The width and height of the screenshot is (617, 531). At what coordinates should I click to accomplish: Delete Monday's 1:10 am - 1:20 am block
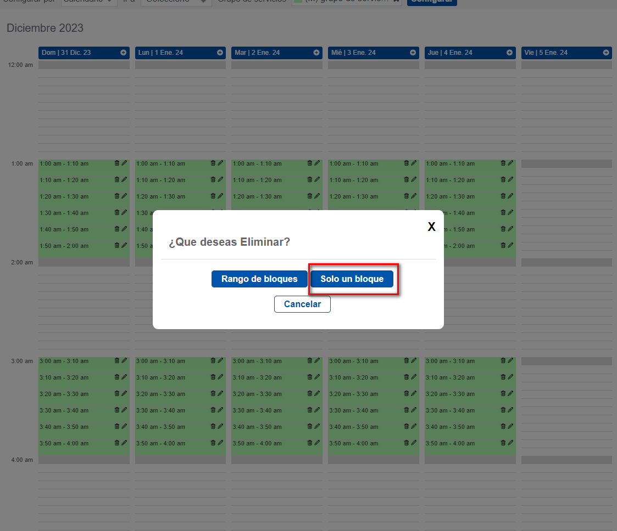pyautogui.click(x=213, y=179)
